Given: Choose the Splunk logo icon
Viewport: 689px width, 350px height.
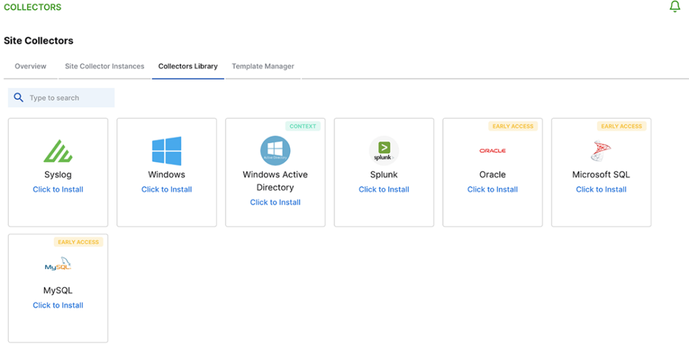Looking at the screenshot, I should click(x=384, y=150).
